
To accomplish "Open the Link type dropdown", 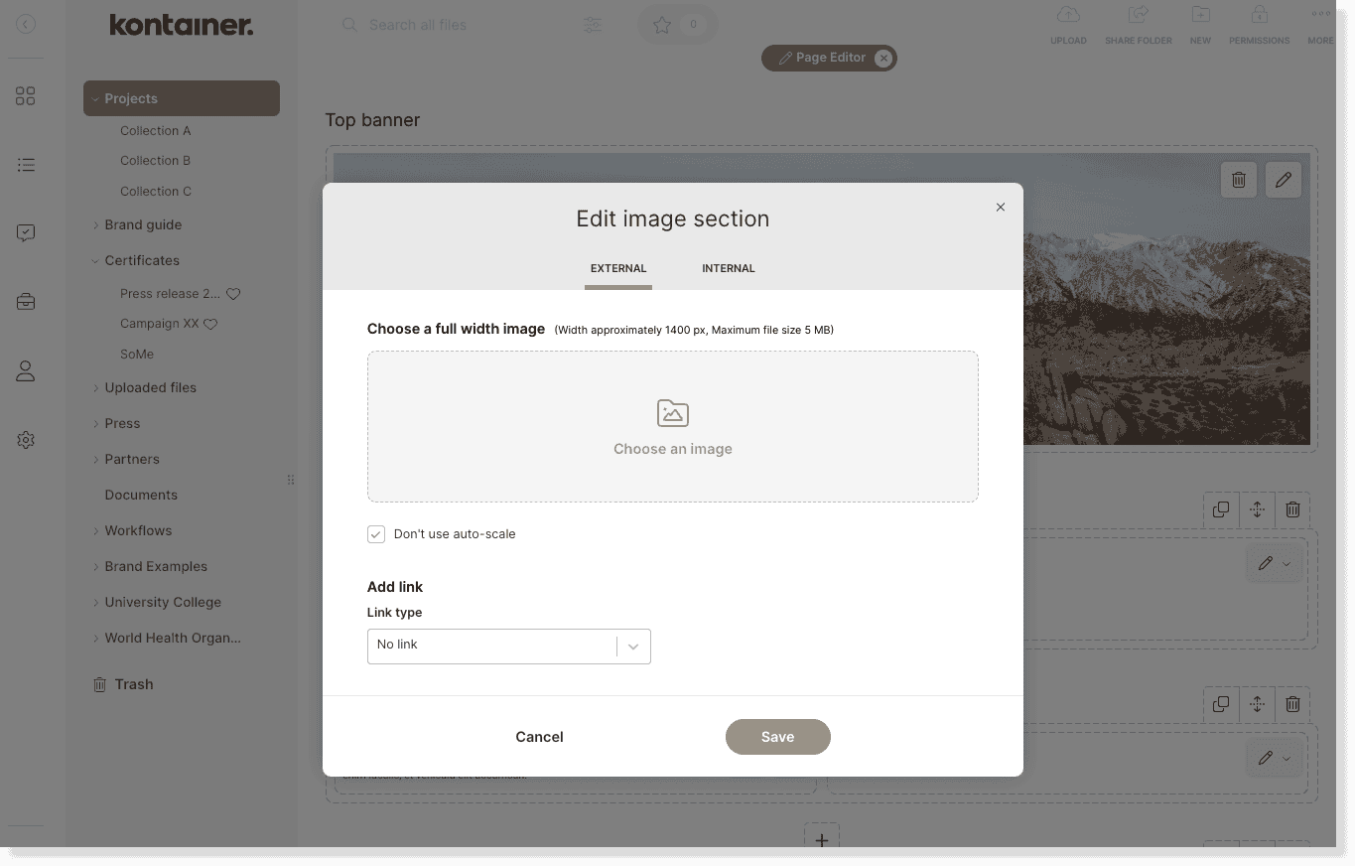I will pyautogui.click(x=508, y=646).
